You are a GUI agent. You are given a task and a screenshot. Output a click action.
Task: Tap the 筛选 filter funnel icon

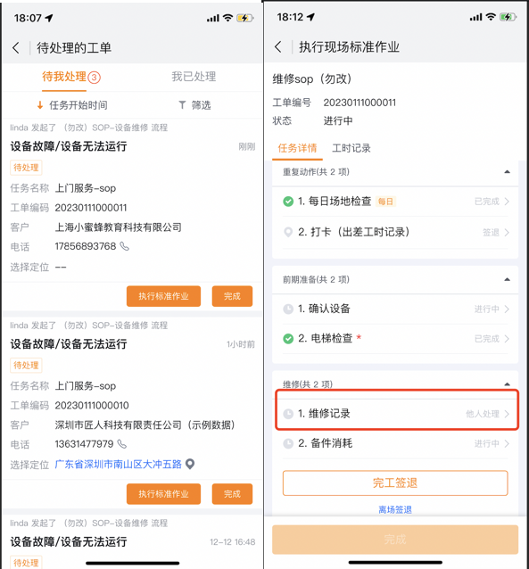tap(182, 105)
